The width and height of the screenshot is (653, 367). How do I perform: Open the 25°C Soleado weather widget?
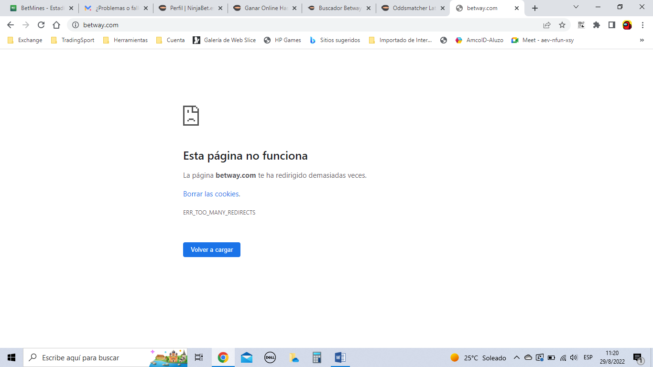pos(478,357)
